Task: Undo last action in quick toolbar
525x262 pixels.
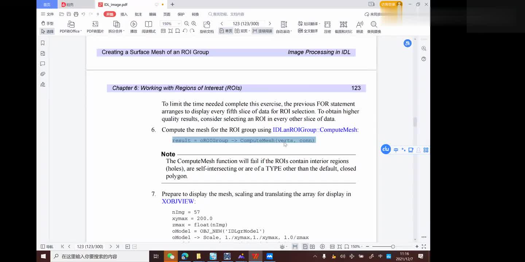Action: click(83, 14)
